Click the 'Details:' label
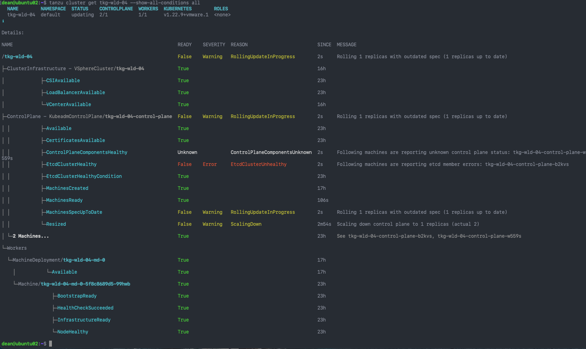This screenshot has height=349, width=586. 13,33
